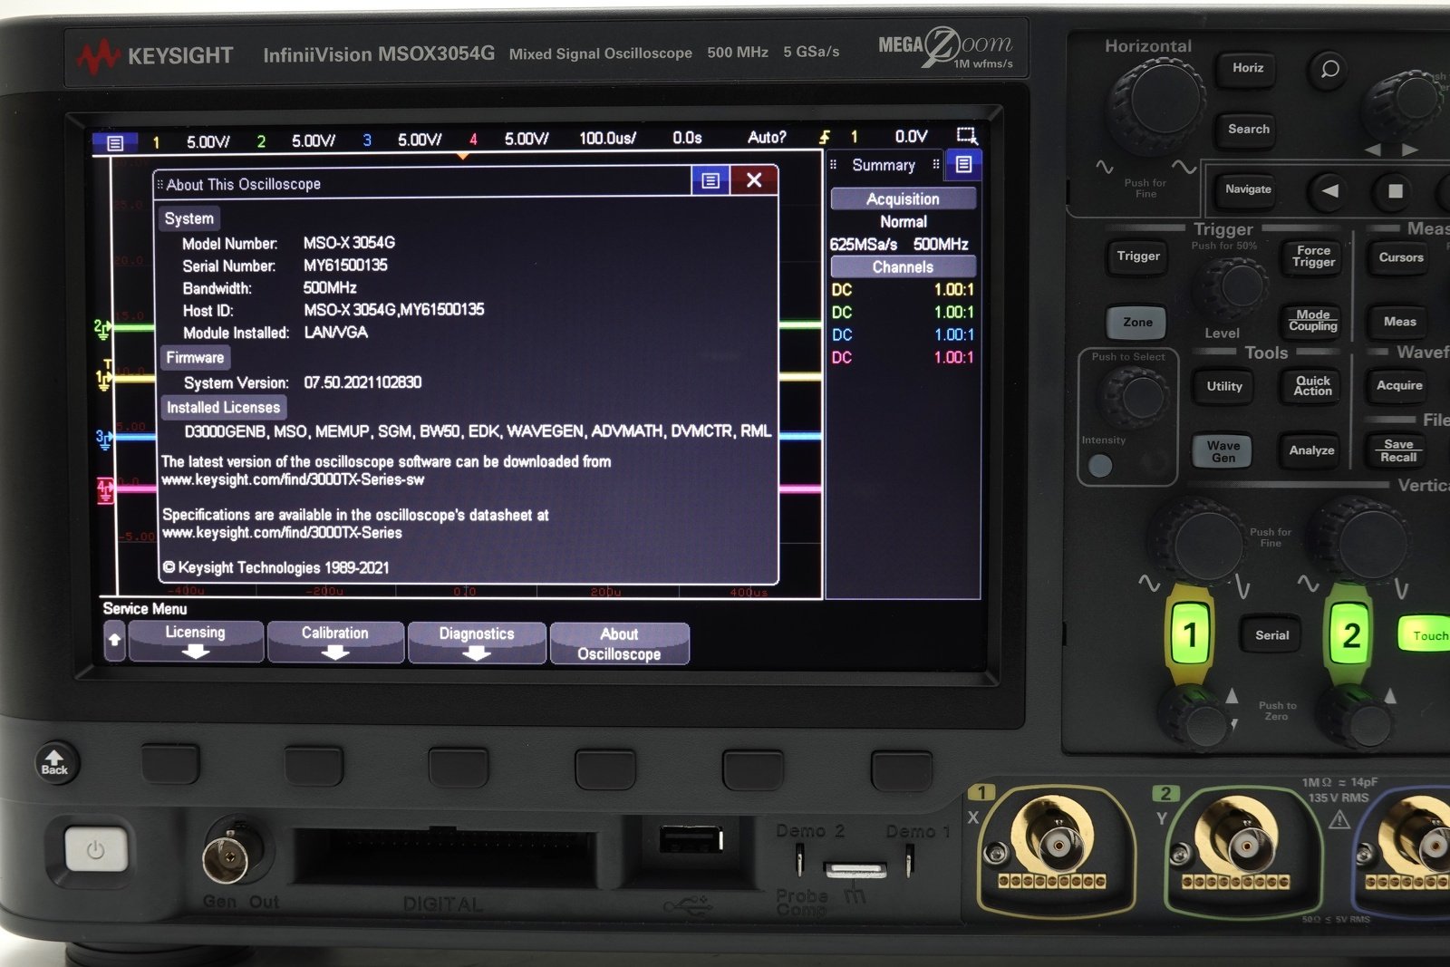Open the Licensing softkey menu
The width and height of the screenshot is (1450, 967).
(x=196, y=641)
